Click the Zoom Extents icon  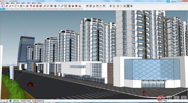[66, 6]
